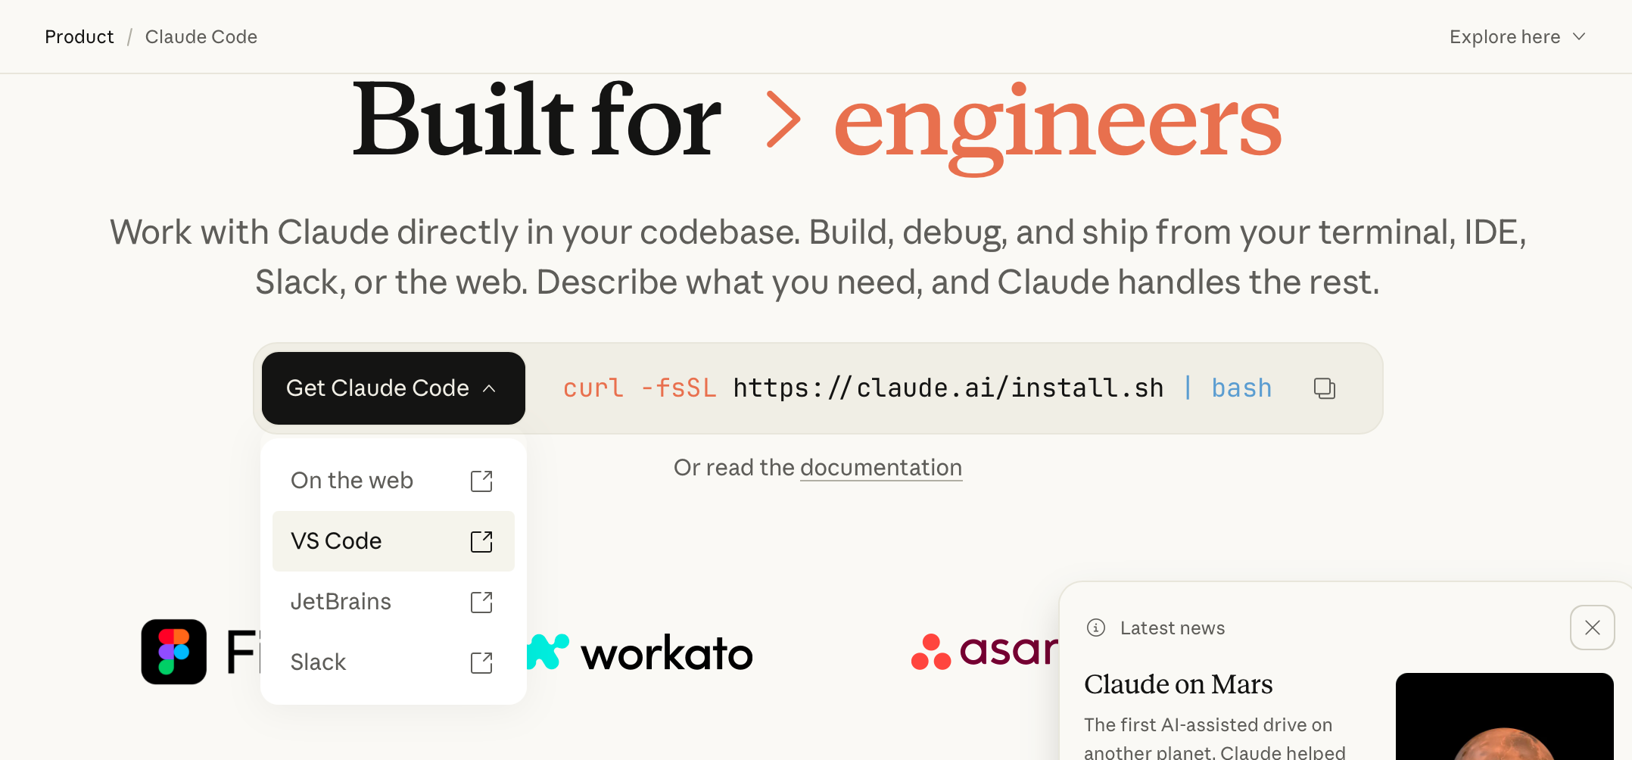Click the chevron next to Explore here

point(1579,37)
